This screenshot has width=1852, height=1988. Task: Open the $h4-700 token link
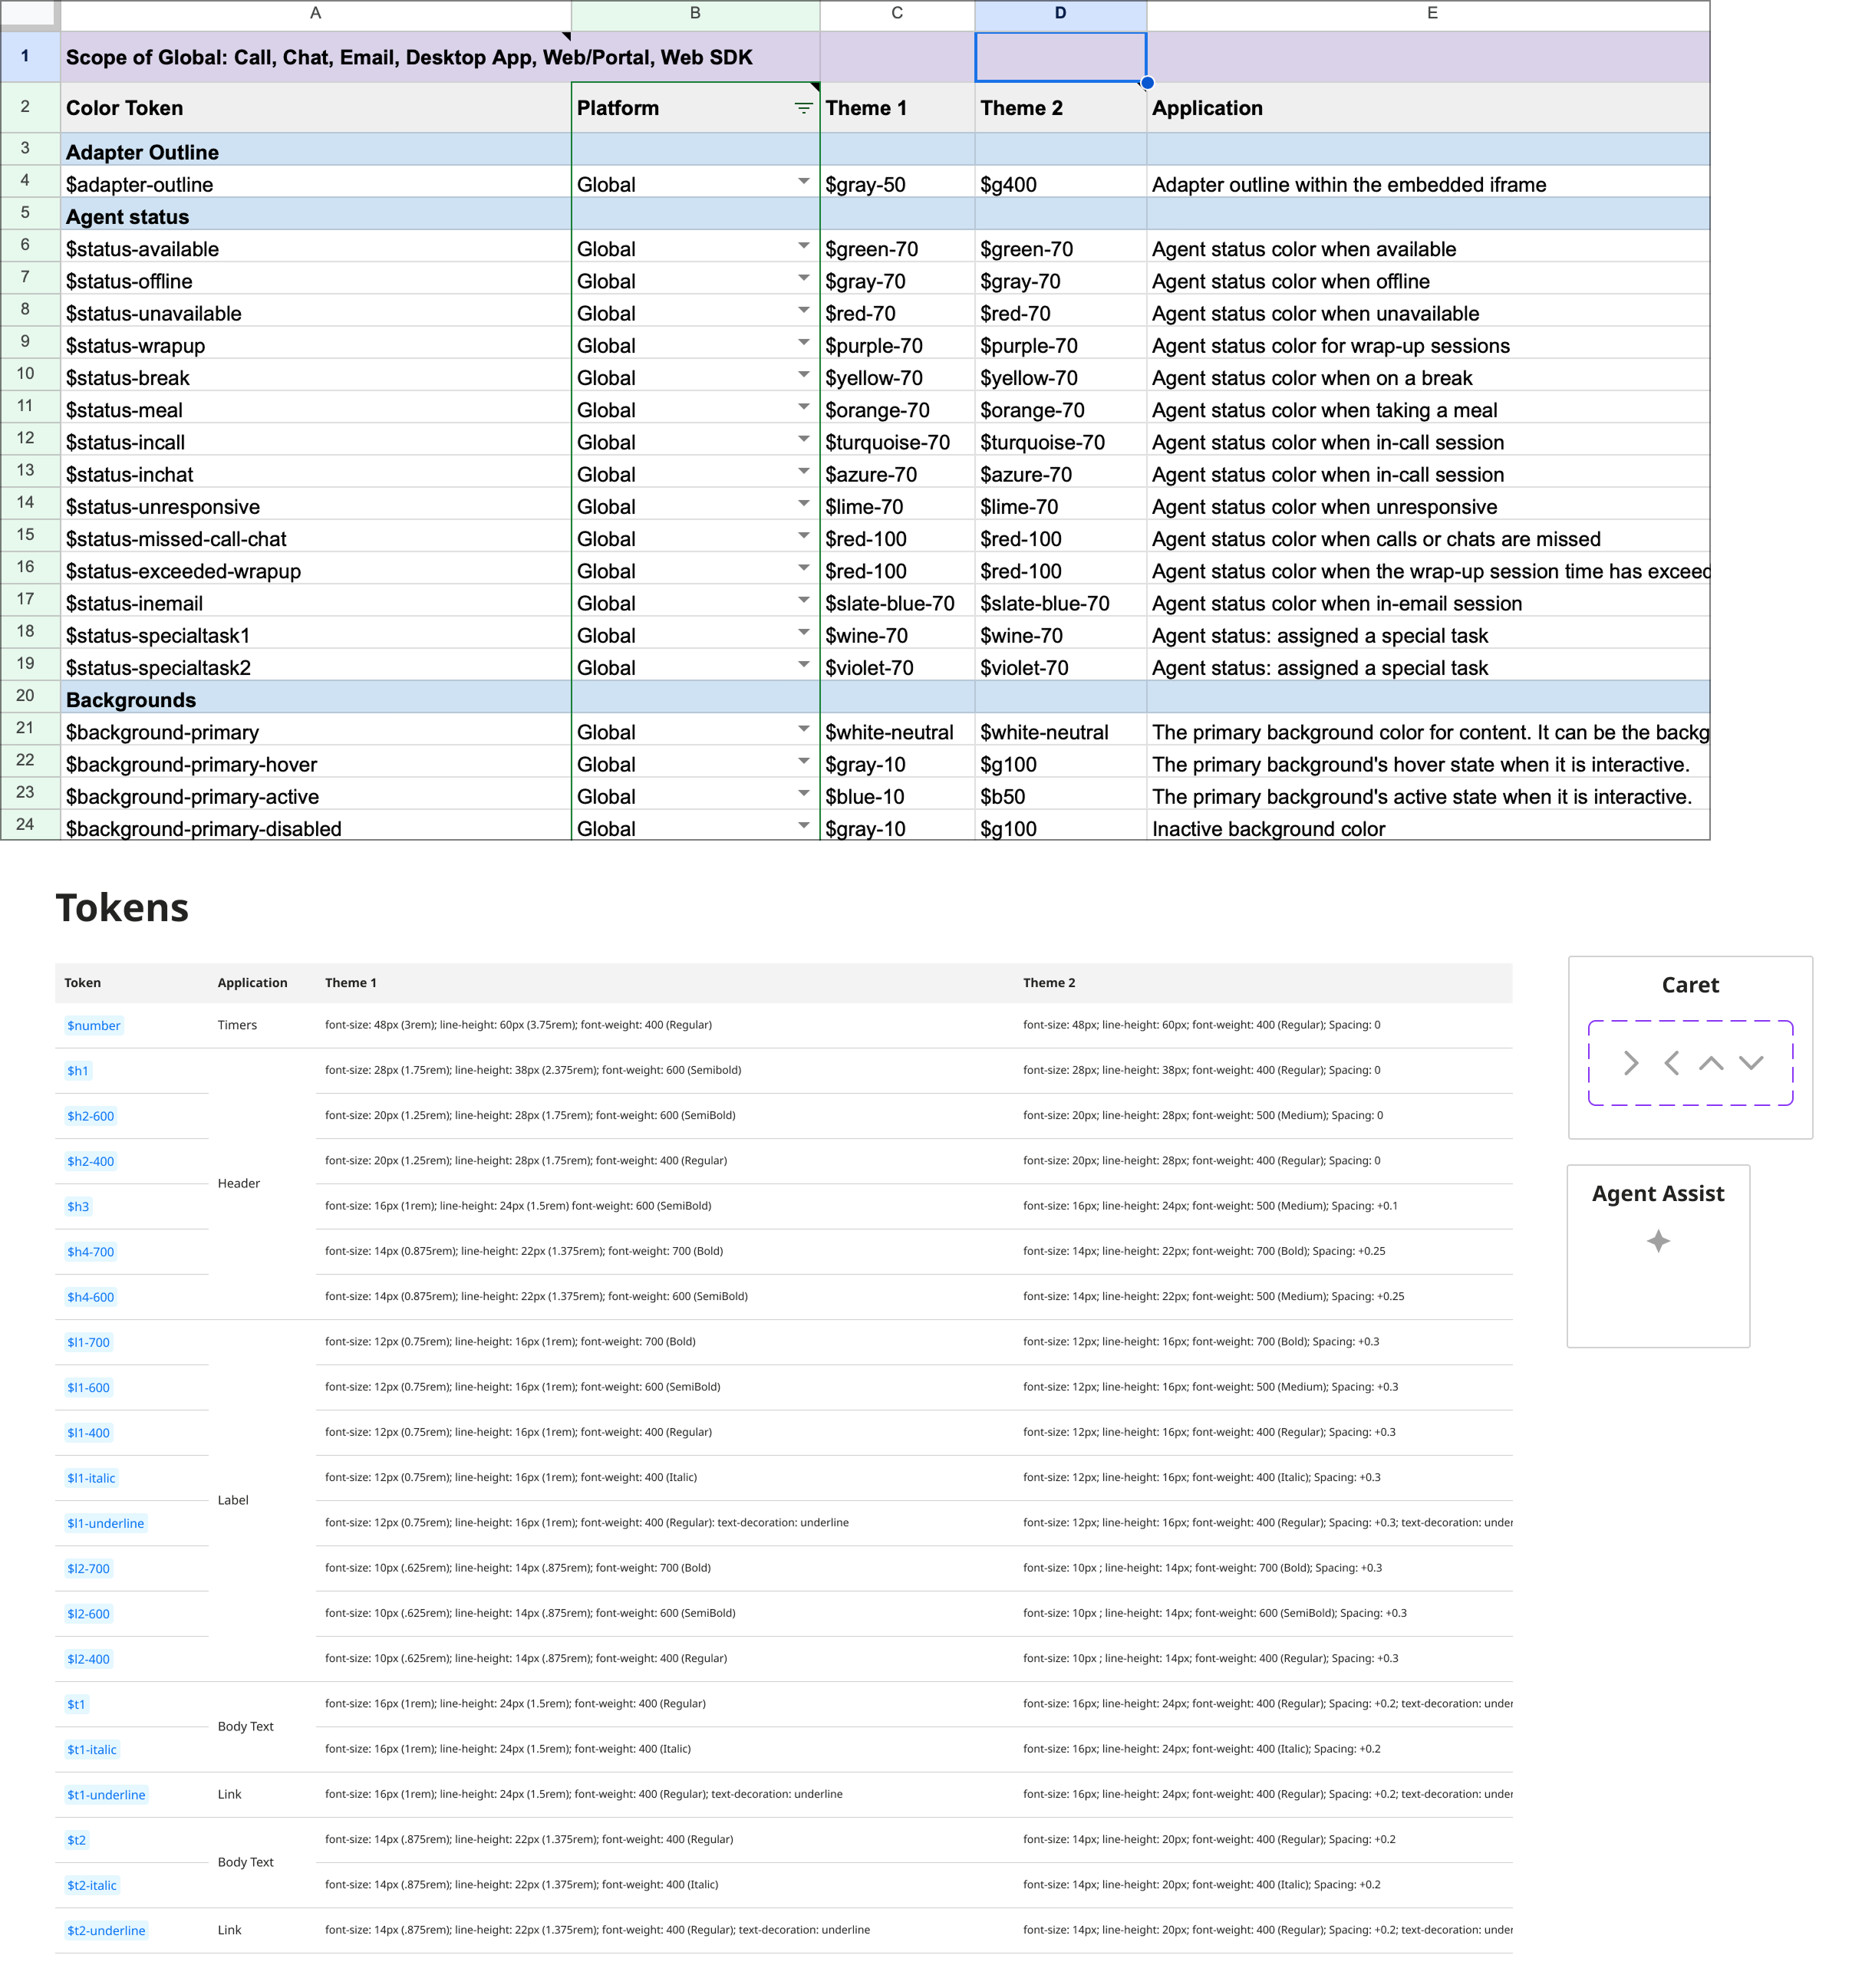(90, 1252)
